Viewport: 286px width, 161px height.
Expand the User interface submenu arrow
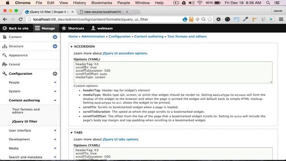[x=55, y=131]
